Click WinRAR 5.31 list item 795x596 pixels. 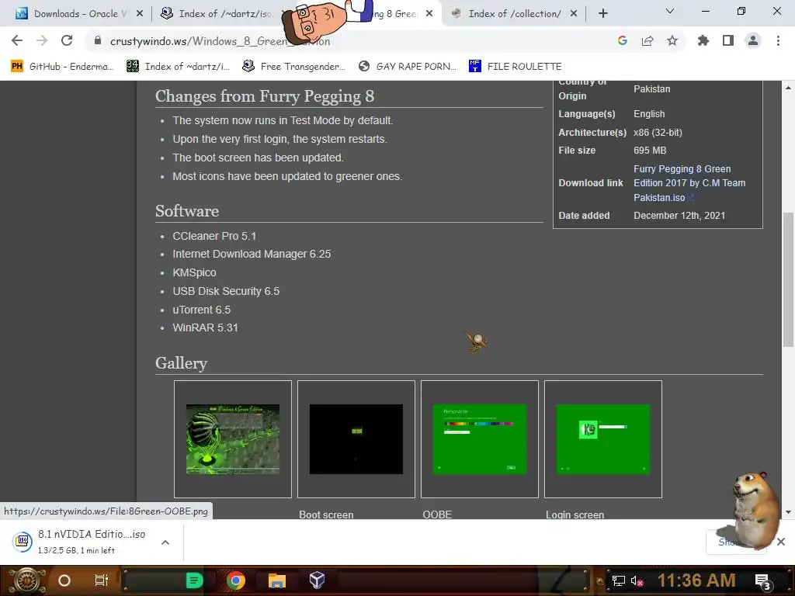click(x=205, y=328)
